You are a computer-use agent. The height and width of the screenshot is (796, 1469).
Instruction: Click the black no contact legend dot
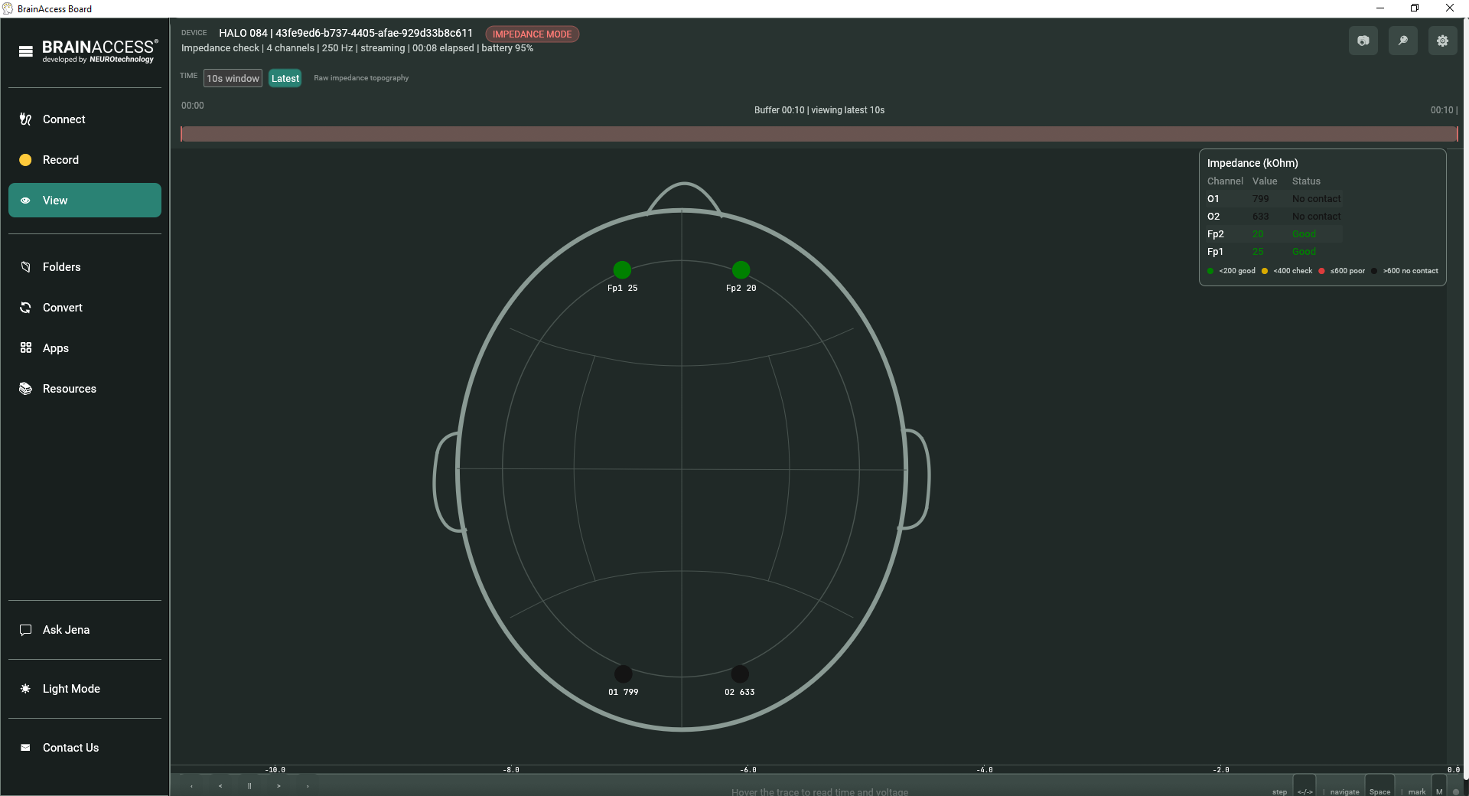(x=1374, y=271)
